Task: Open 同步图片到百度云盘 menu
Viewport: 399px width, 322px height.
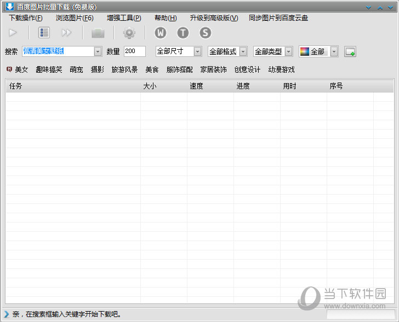Action: 278,18
